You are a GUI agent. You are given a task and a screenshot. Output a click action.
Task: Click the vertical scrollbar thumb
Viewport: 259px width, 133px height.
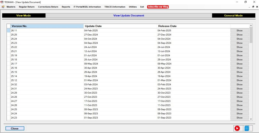pyautogui.click(x=251, y=35)
